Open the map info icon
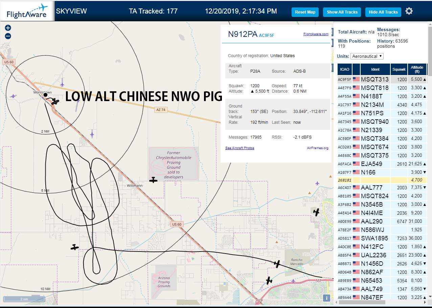Screen dimensions: 432x308 pos(326,298)
